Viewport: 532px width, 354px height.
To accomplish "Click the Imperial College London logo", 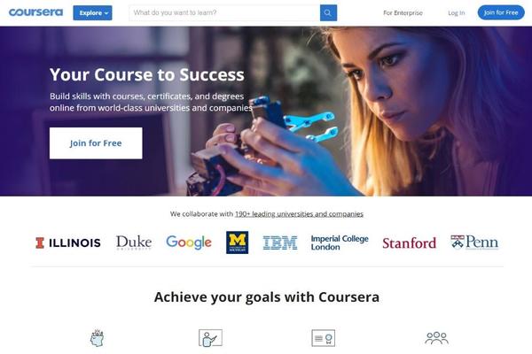I will point(340,242).
